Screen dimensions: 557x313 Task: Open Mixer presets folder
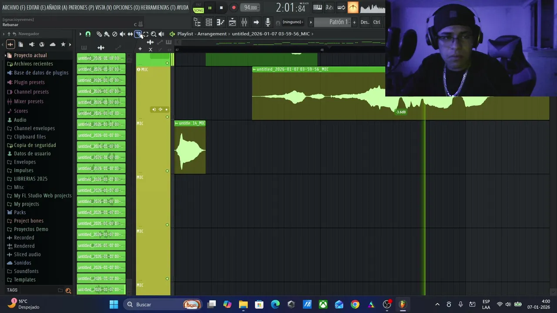tap(29, 101)
